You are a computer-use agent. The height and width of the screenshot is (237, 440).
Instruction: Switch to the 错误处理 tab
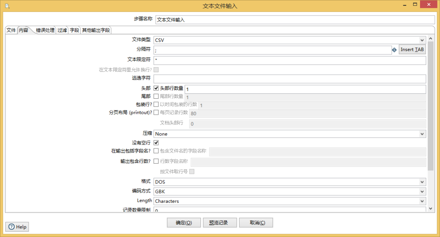[x=45, y=30]
